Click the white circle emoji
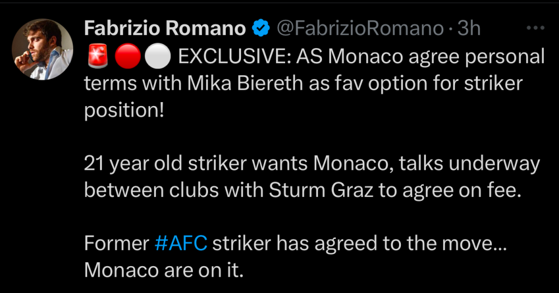559x293 pixels. 154,57
